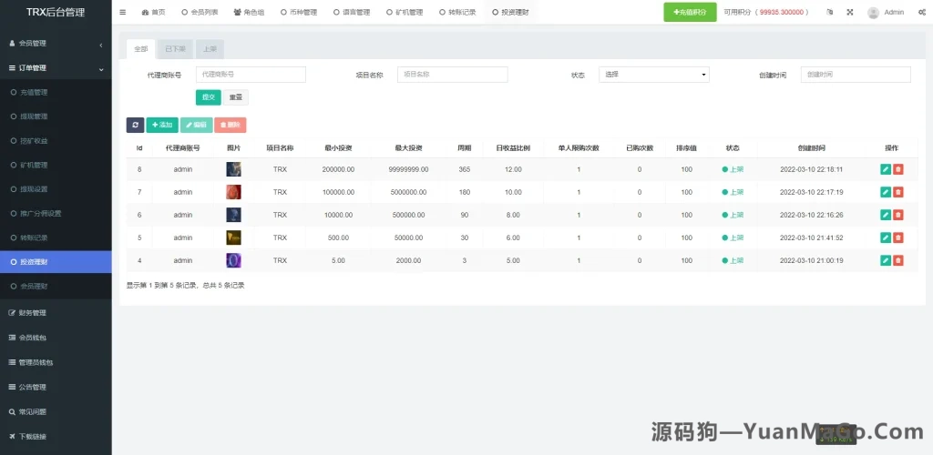The height and width of the screenshot is (455, 933).
Task: Open 常见问题 in the sidebar
Action: click(56, 411)
